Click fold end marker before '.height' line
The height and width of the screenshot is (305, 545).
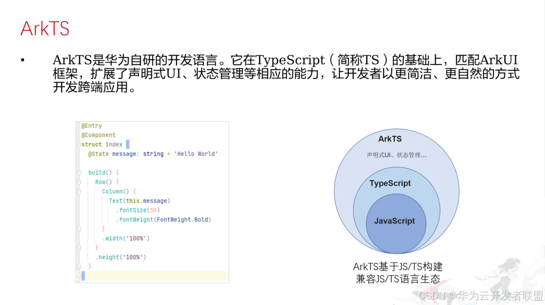[x=78, y=248]
